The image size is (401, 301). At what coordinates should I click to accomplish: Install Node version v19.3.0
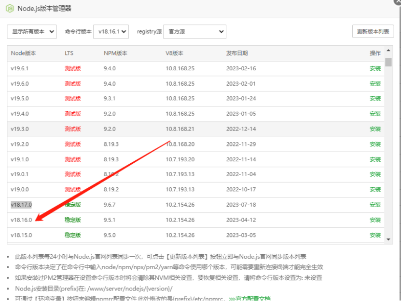[376, 129]
